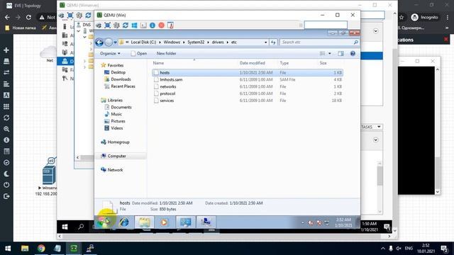
Task: Click the last icon in QEMU (Win) toolbar
Action: (x=170, y=25)
